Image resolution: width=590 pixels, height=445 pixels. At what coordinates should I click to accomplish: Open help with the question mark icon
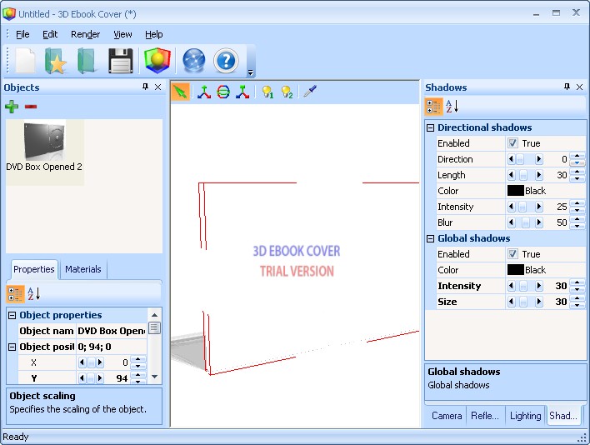pyautogui.click(x=226, y=61)
